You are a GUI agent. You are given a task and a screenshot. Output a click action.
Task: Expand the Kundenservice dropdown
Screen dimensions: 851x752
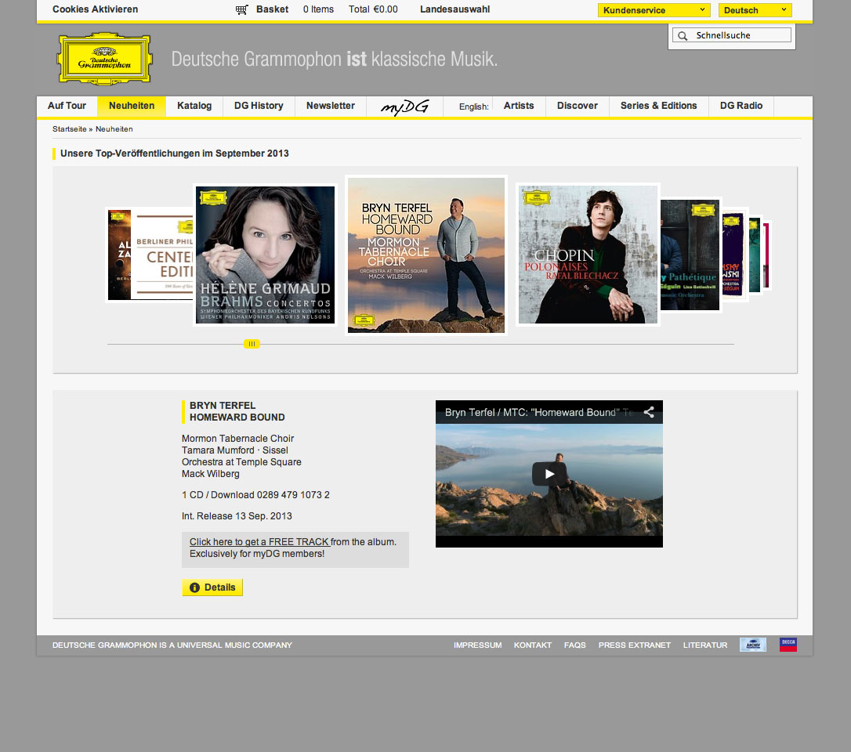click(x=654, y=10)
